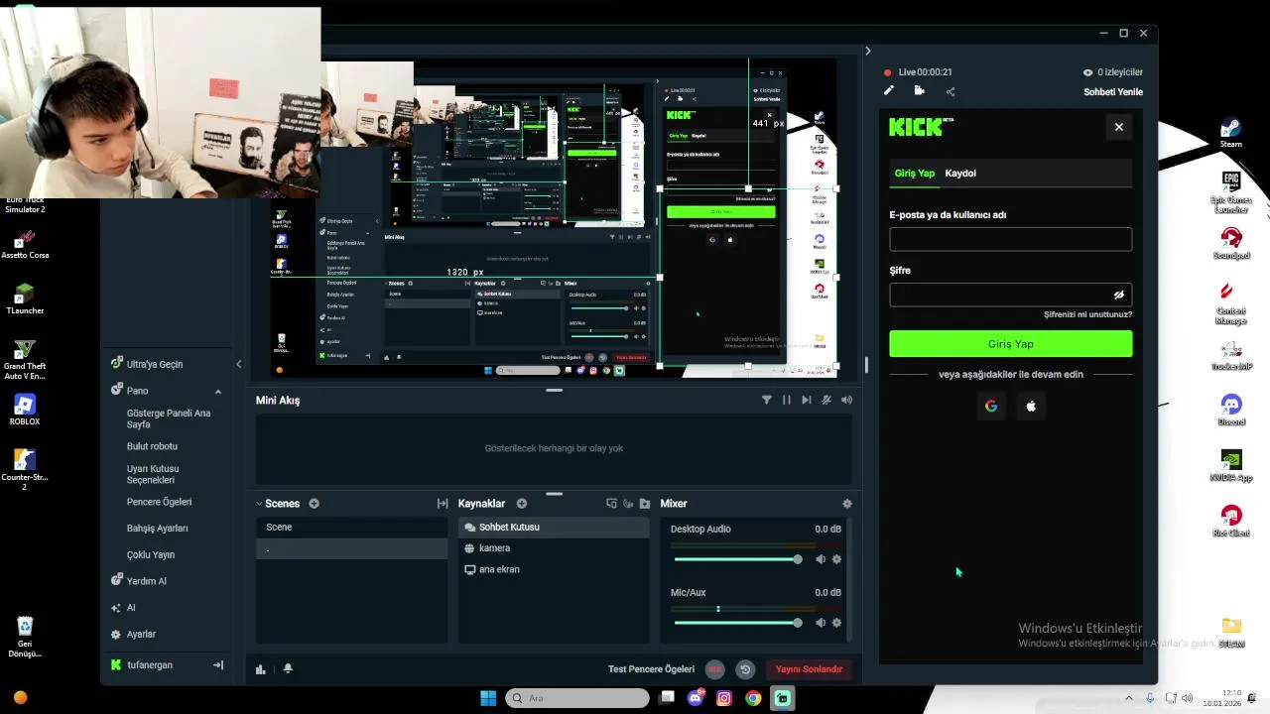Image resolution: width=1270 pixels, height=714 pixels.
Task: Switch to Kaydol tab
Action: [x=960, y=174]
